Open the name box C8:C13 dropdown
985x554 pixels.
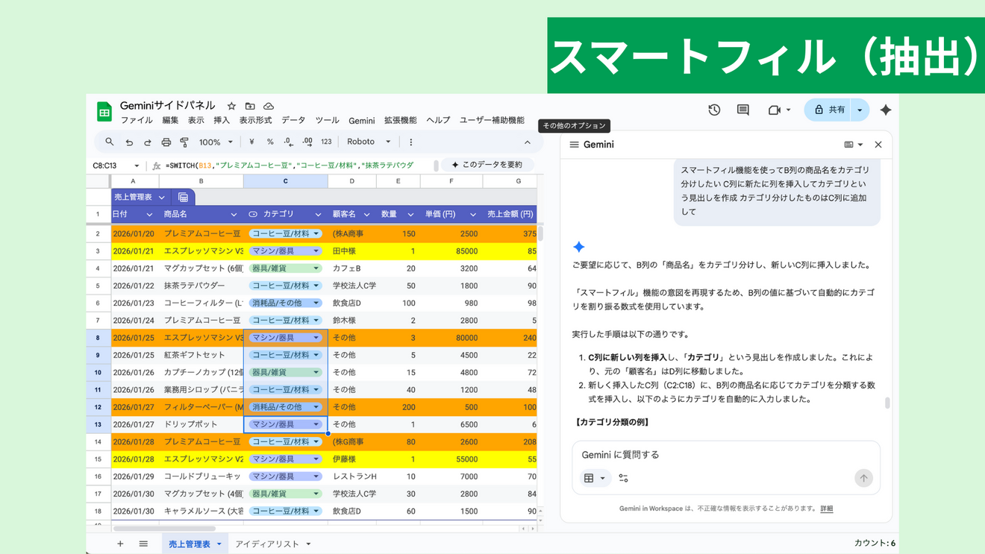point(137,166)
